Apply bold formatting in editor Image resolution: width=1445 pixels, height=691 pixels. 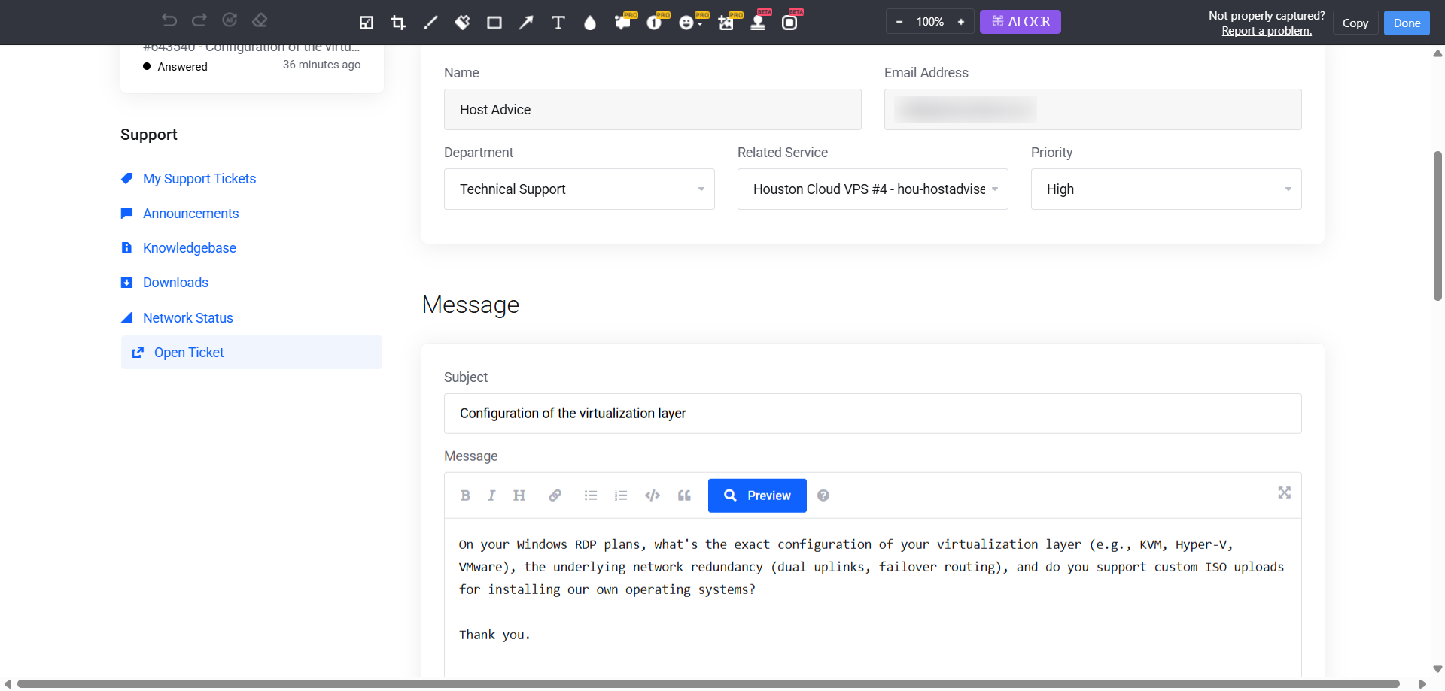465,496
